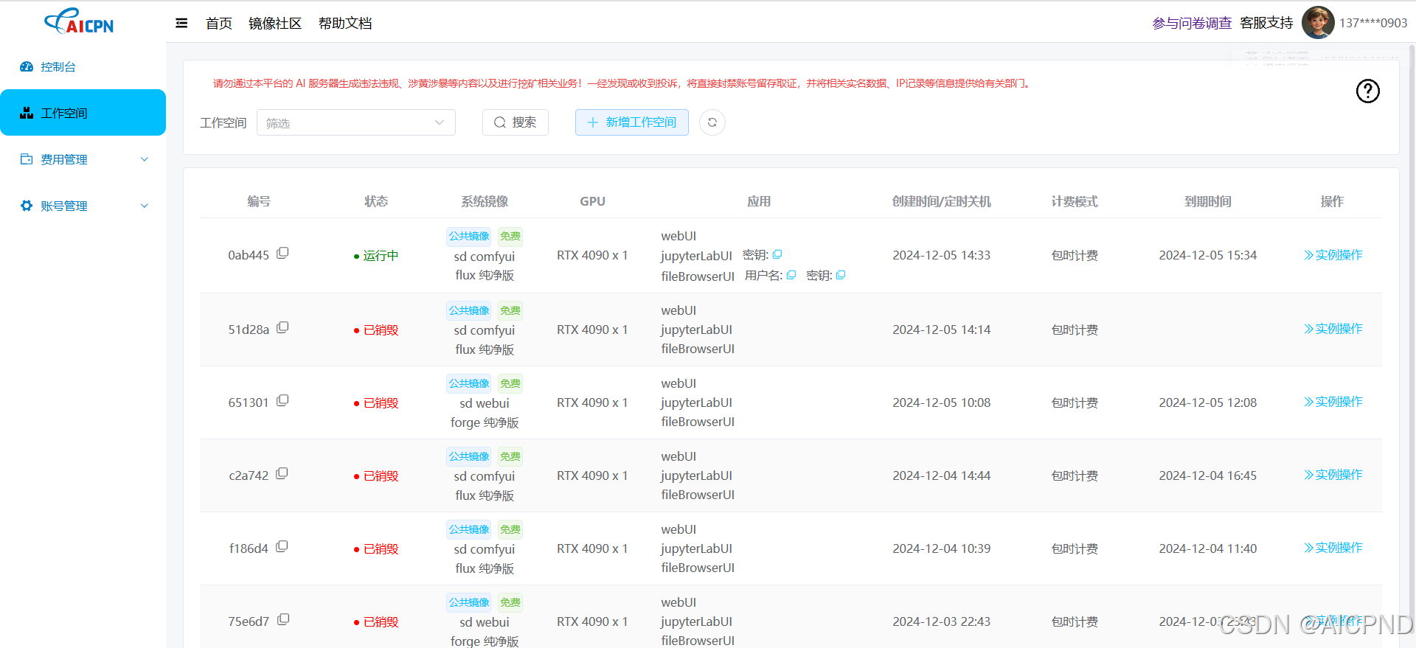Image resolution: width=1416 pixels, height=648 pixels.
Task: Click the user avatar picture
Action: [1318, 22]
